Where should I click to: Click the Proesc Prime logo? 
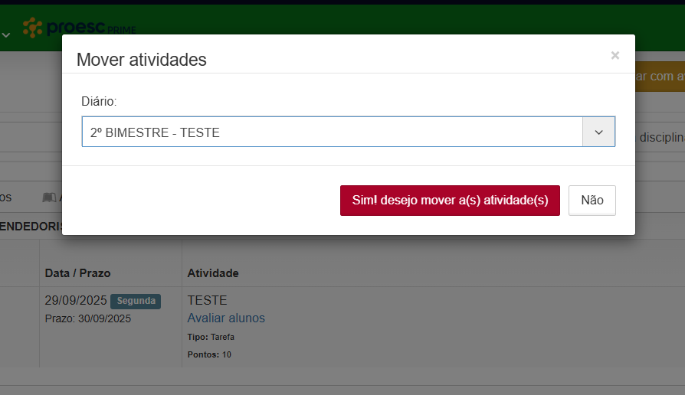click(79, 28)
